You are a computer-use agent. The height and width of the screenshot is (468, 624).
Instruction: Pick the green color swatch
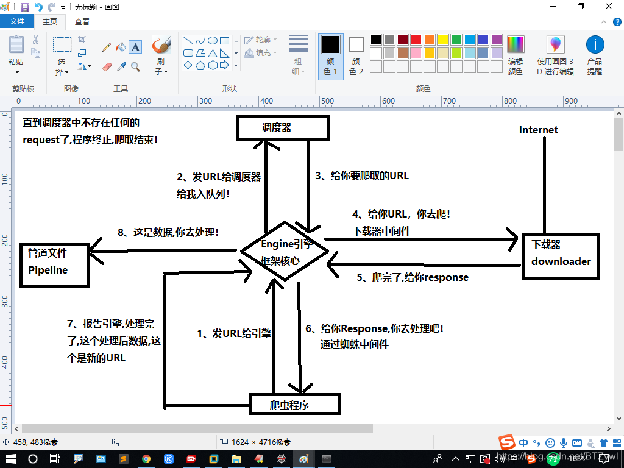click(x=456, y=40)
